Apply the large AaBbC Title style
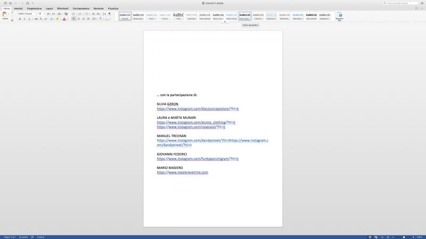 (178, 16)
